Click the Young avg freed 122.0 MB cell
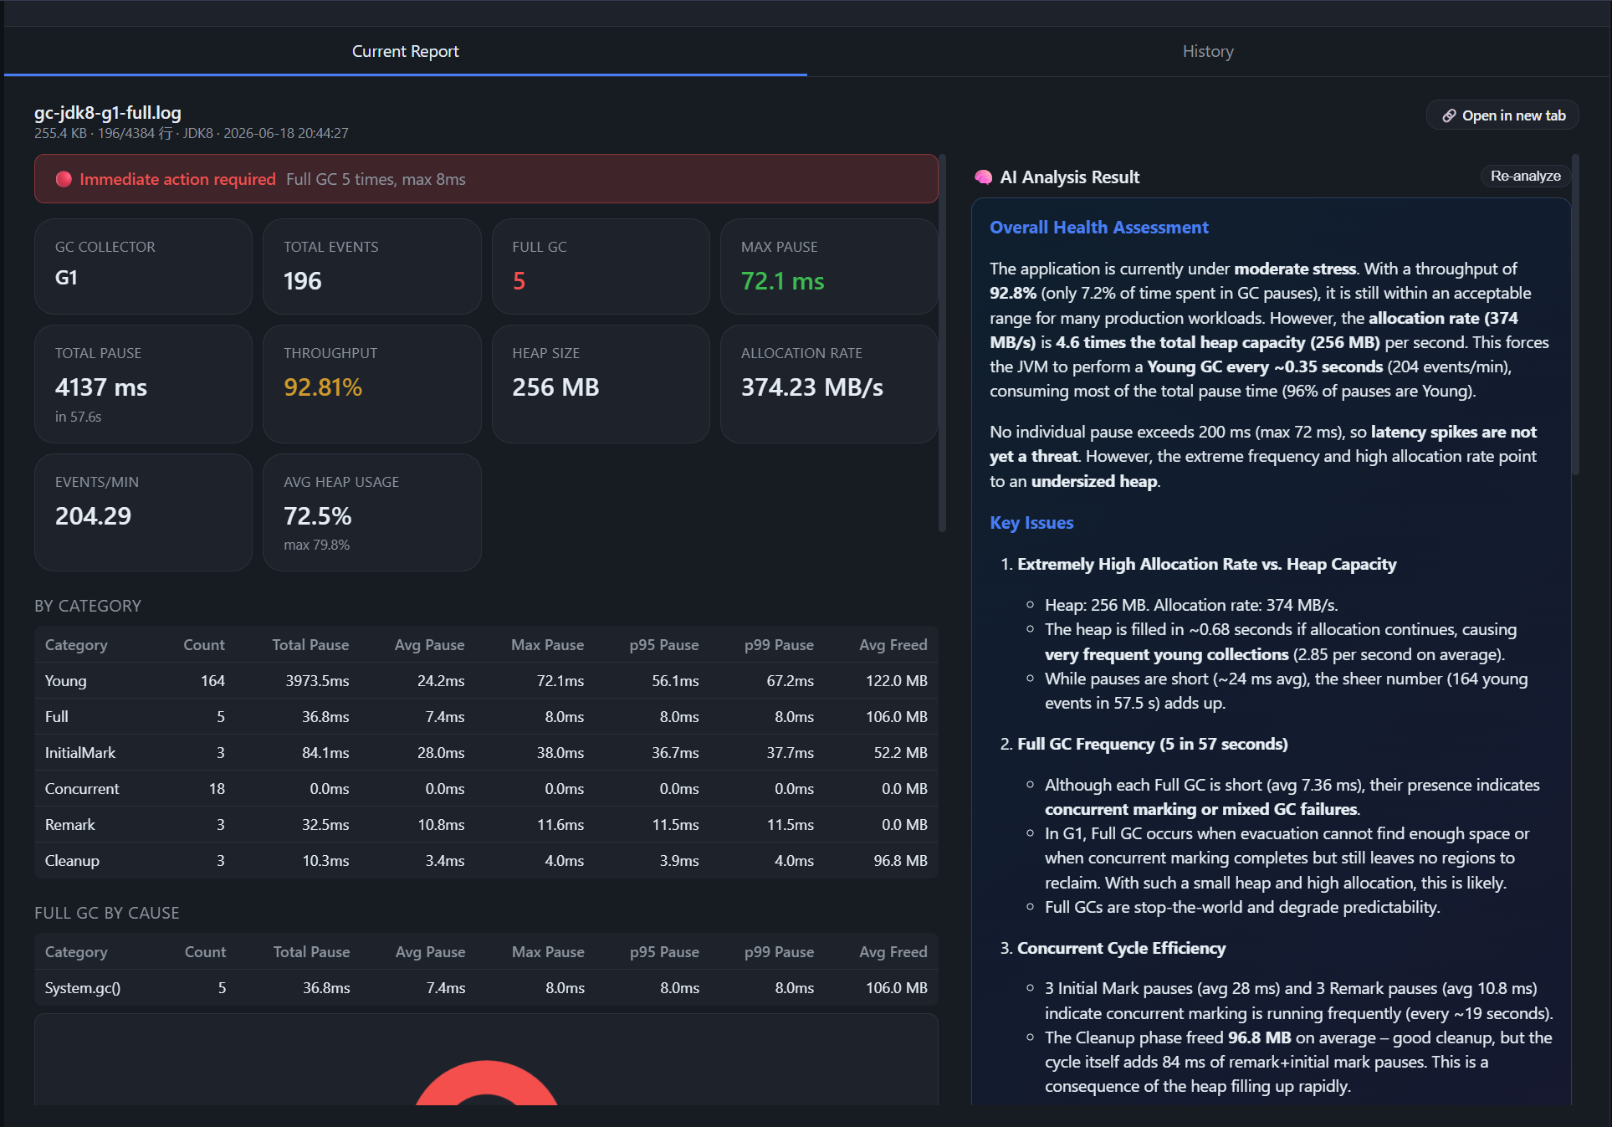1612x1127 pixels. point(896,681)
